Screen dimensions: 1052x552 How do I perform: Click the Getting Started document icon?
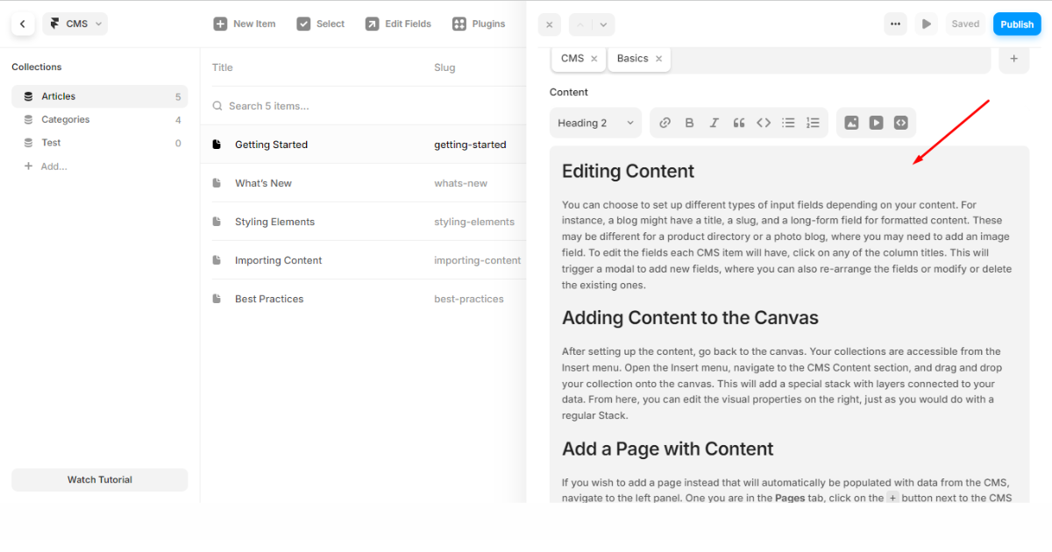click(217, 145)
